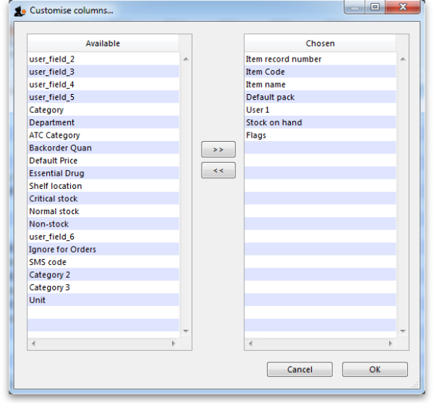Image resolution: width=434 pixels, height=403 pixels.
Task: Pick Shelf location from Available list
Action: (x=56, y=186)
